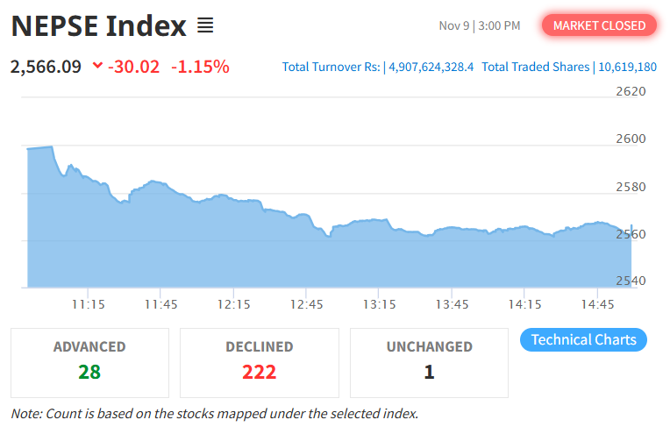Click the NEPSE Index title

point(99,25)
